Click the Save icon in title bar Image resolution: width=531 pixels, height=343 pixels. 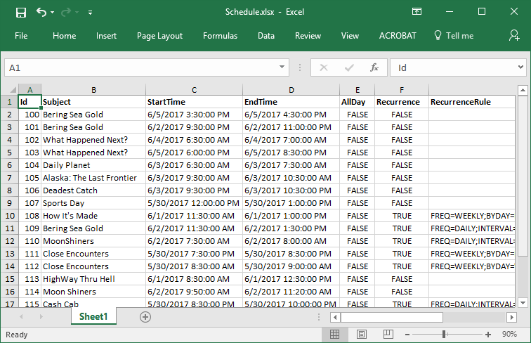click(x=20, y=12)
